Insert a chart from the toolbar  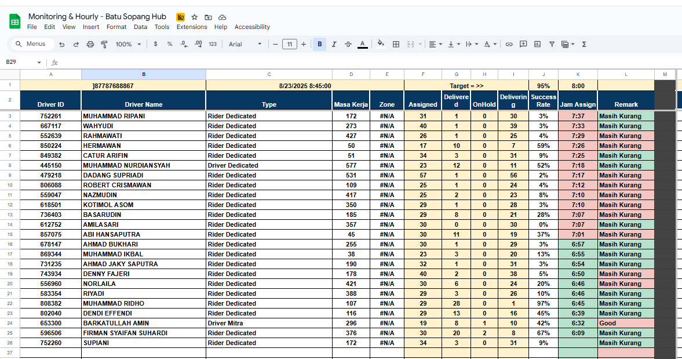(x=537, y=44)
